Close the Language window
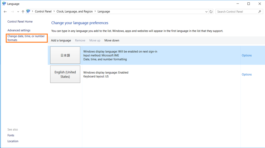The height and width of the screenshot is (148, 265). [x=260, y=4]
